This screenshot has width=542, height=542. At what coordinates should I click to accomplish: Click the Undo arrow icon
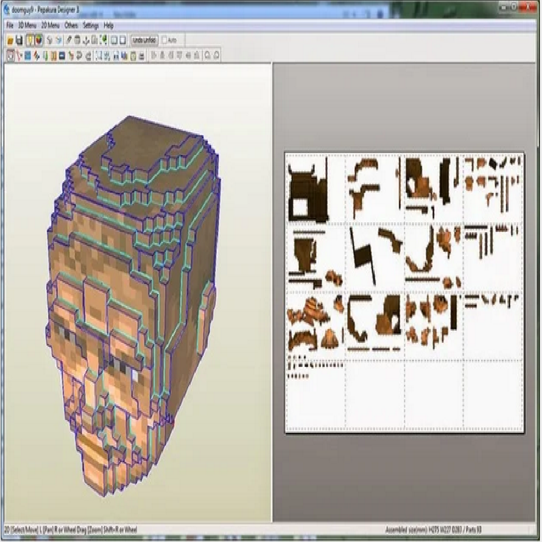(49, 41)
